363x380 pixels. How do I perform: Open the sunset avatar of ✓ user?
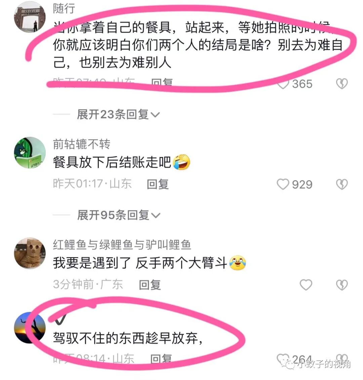[x=30, y=328]
